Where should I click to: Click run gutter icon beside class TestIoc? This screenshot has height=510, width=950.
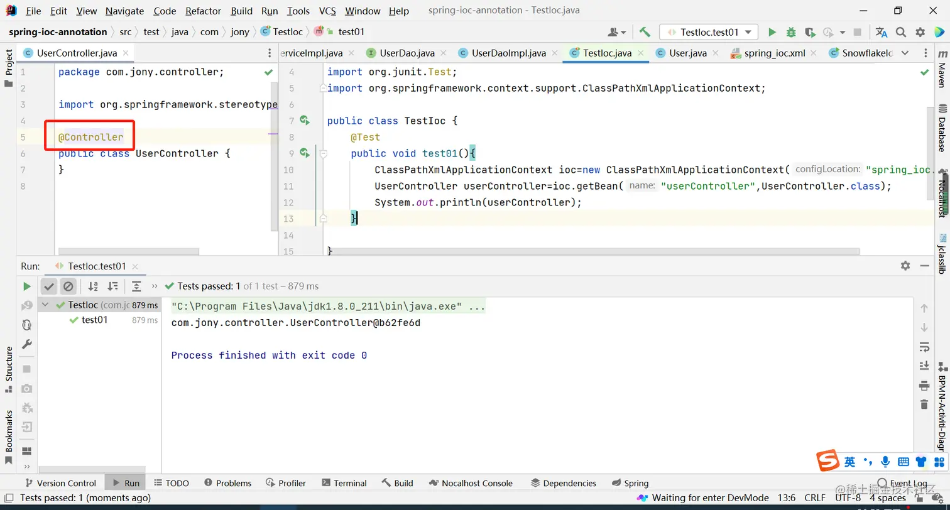(305, 120)
